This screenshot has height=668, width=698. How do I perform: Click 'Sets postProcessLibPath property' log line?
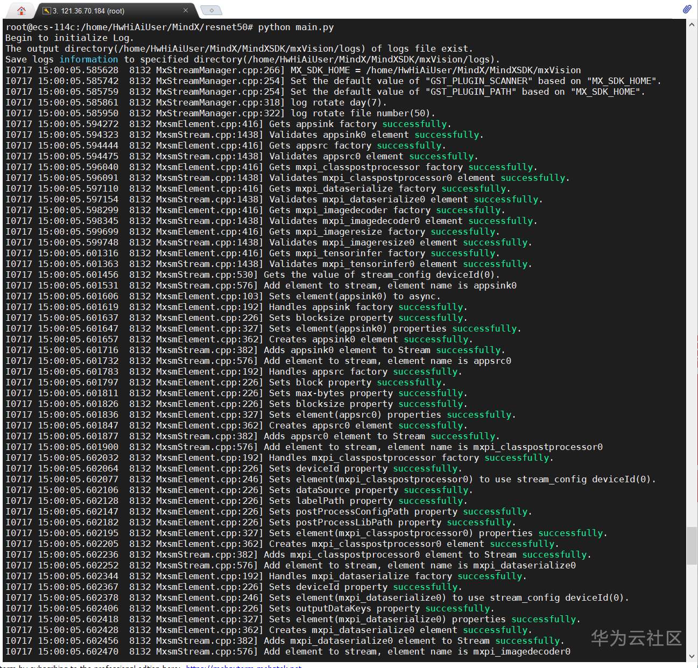(261, 522)
